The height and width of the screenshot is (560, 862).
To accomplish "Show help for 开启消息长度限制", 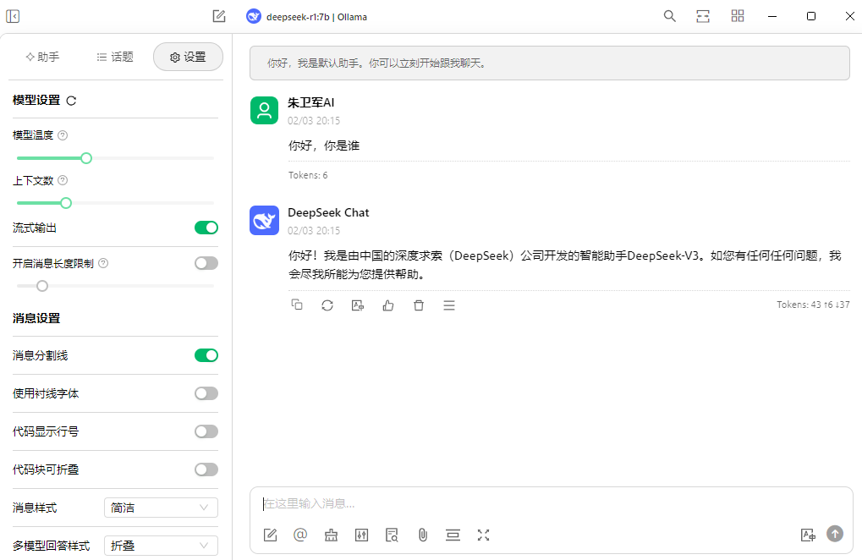I will tap(103, 263).
